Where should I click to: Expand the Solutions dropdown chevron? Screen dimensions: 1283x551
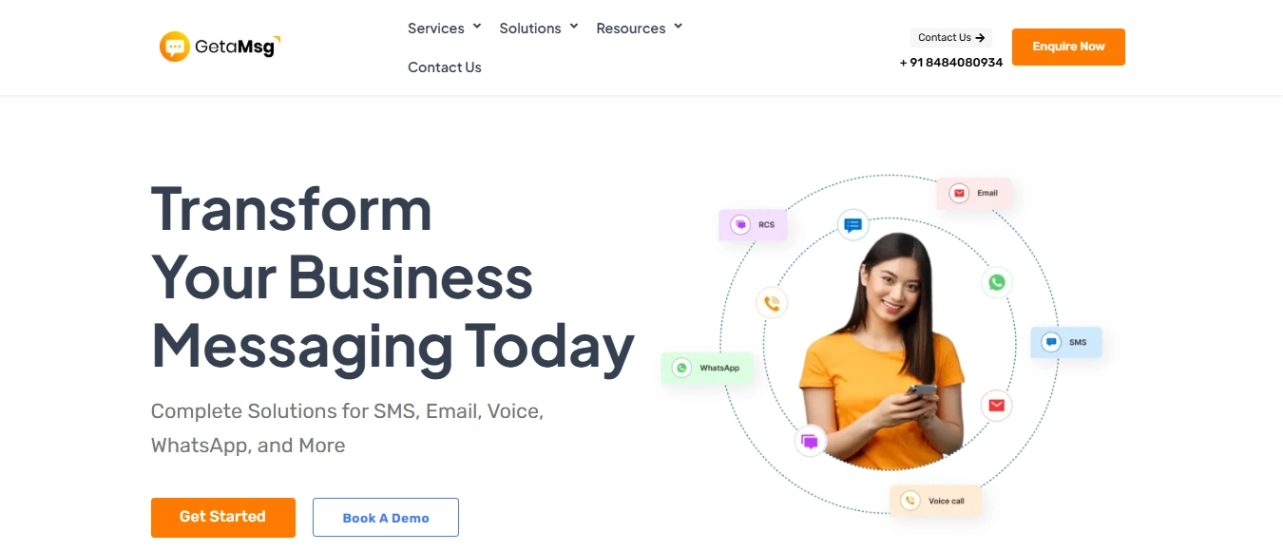(574, 27)
